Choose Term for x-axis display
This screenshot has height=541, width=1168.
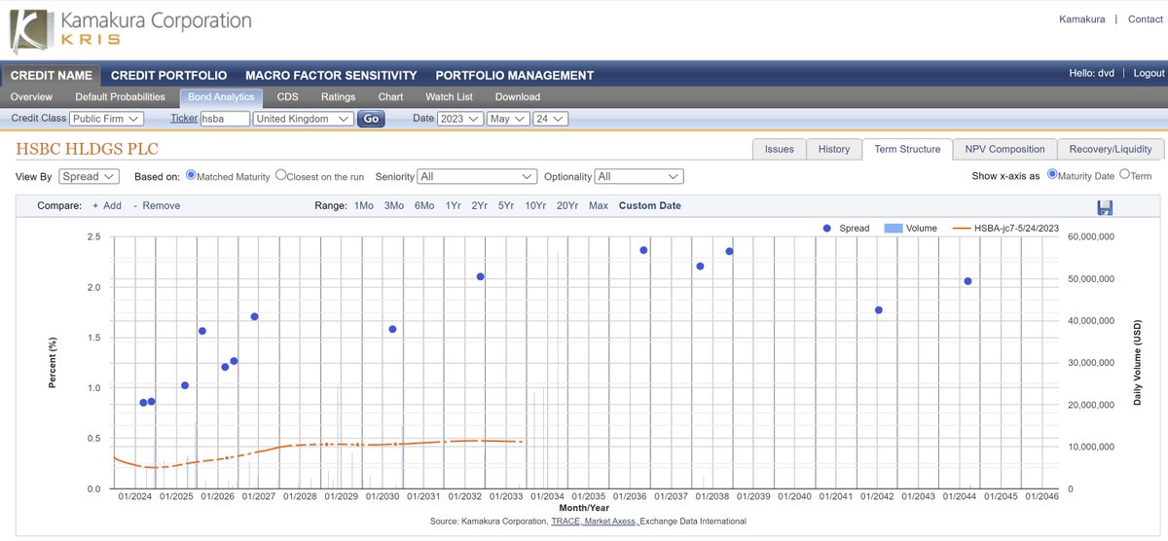tap(1125, 175)
